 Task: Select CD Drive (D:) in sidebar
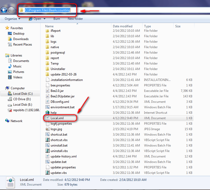22,99
